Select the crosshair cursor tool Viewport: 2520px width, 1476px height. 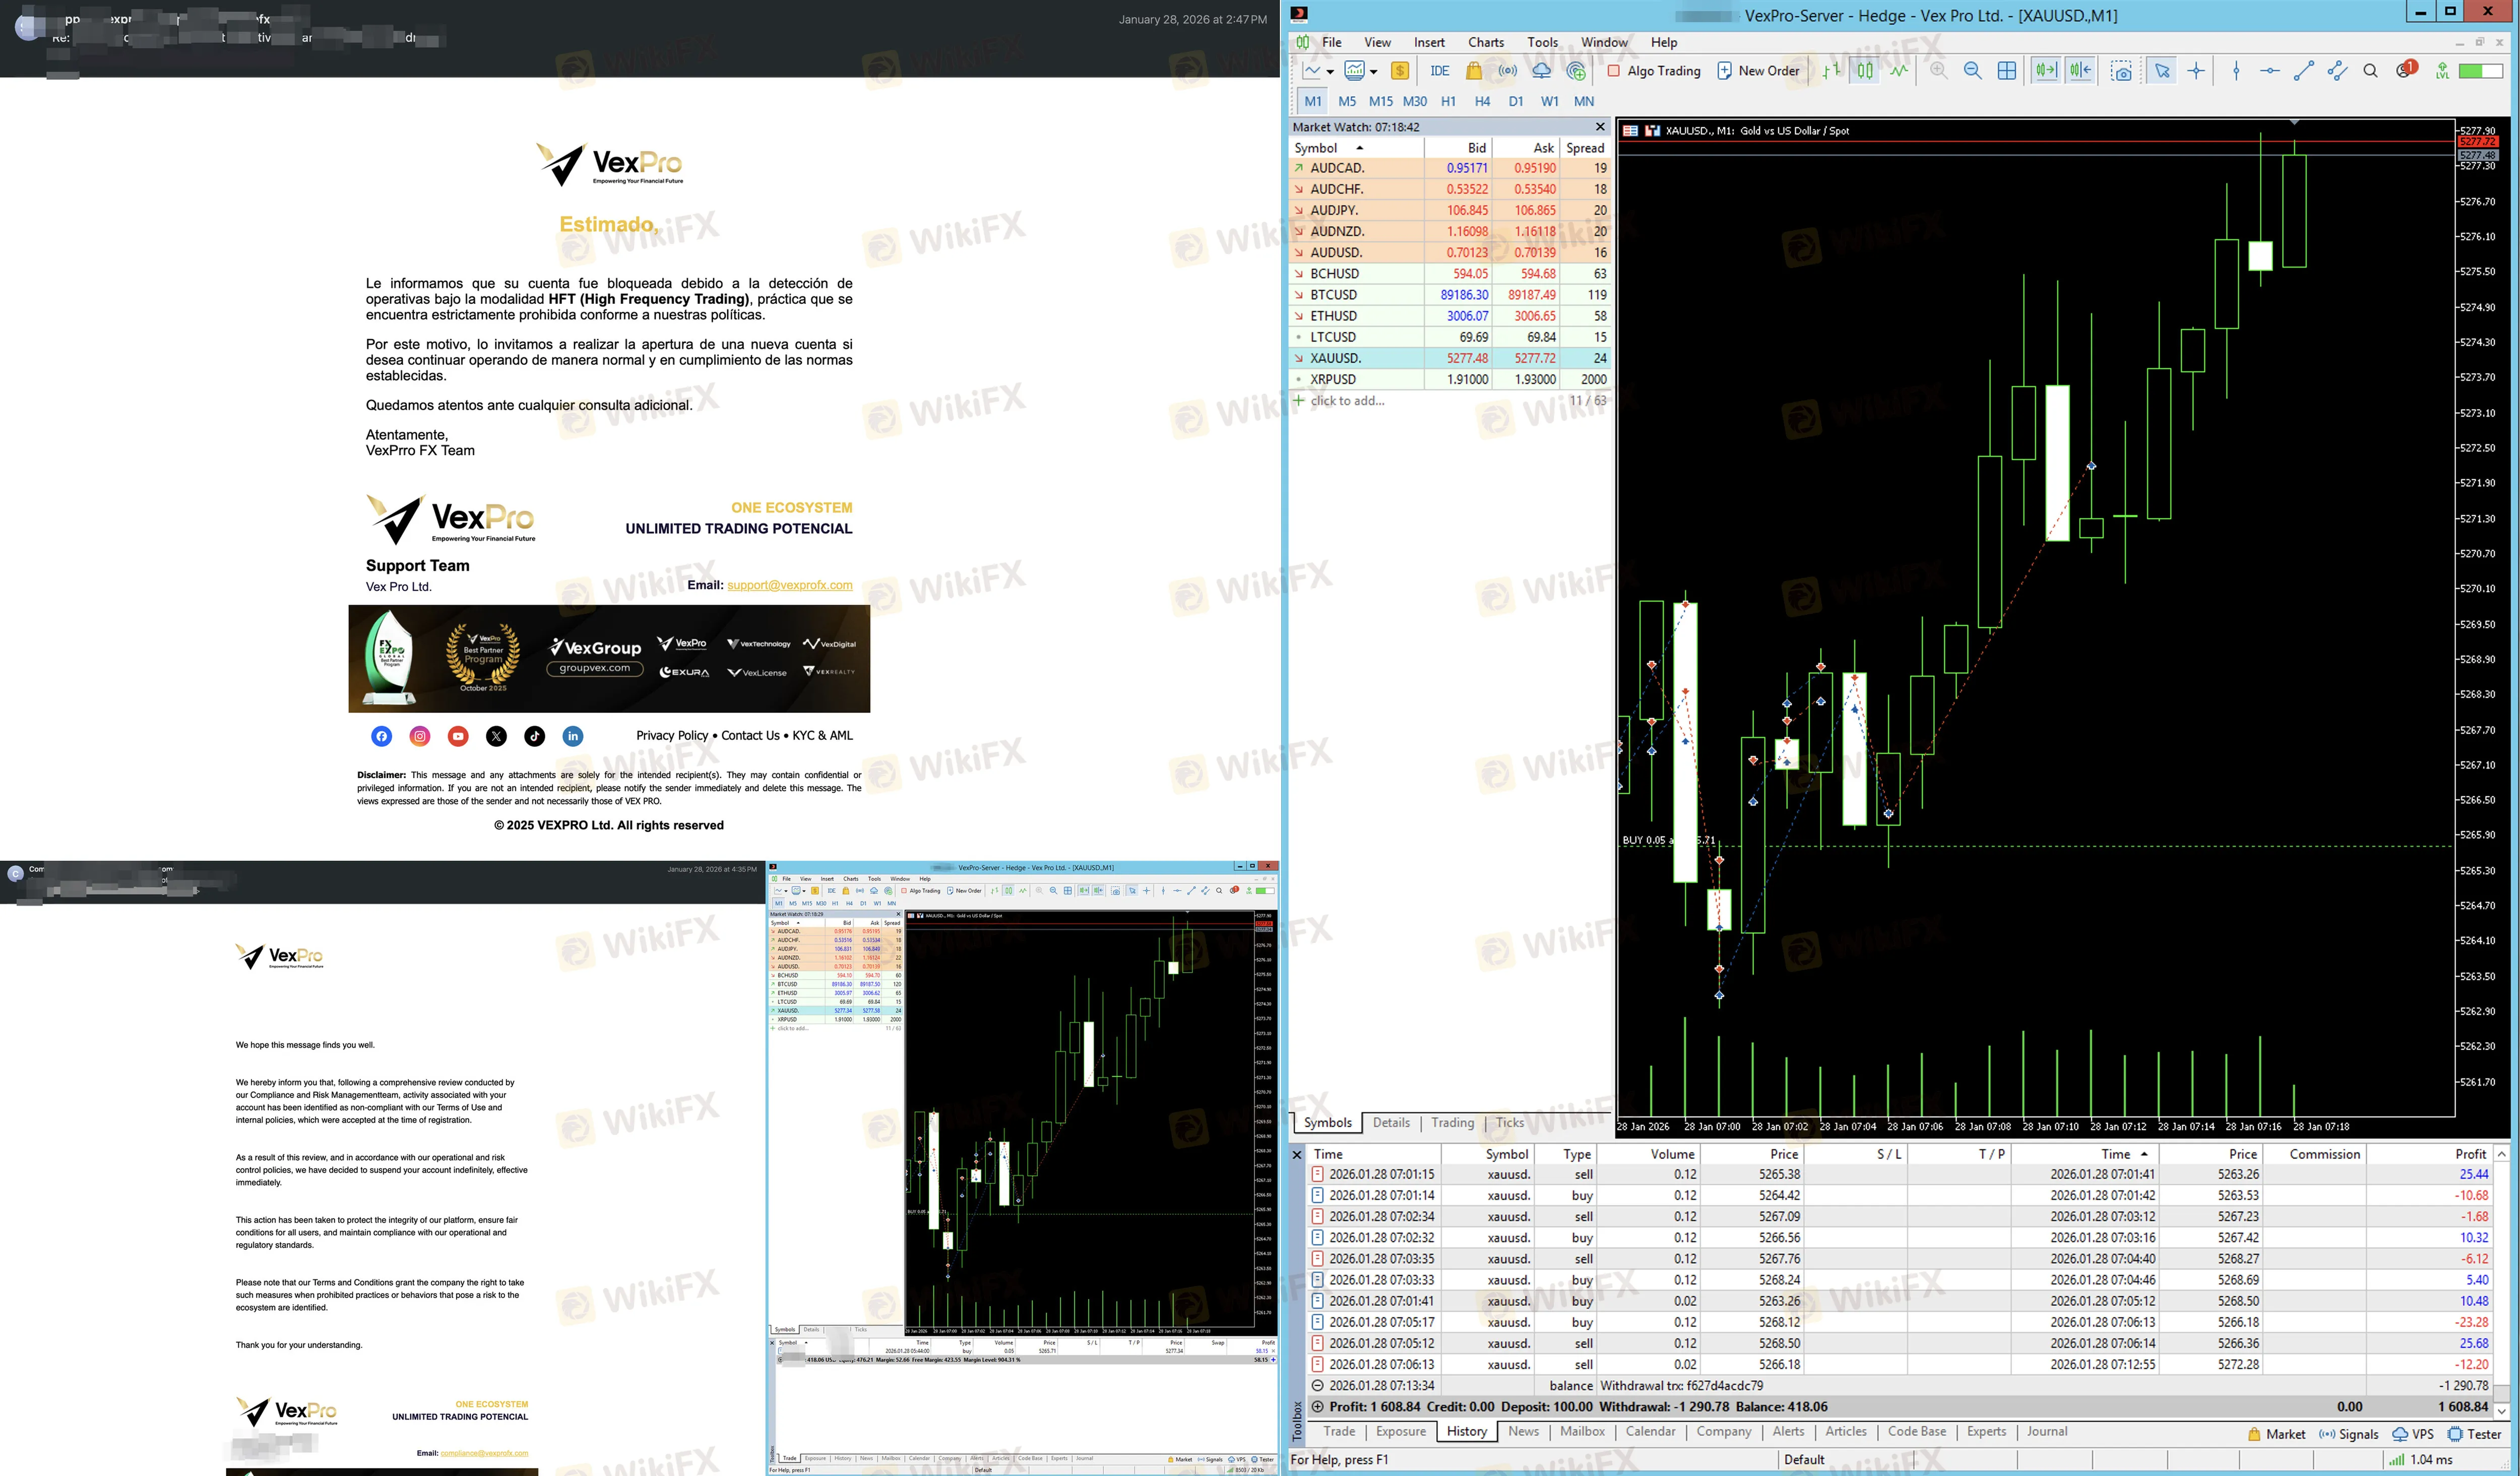coord(2196,71)
